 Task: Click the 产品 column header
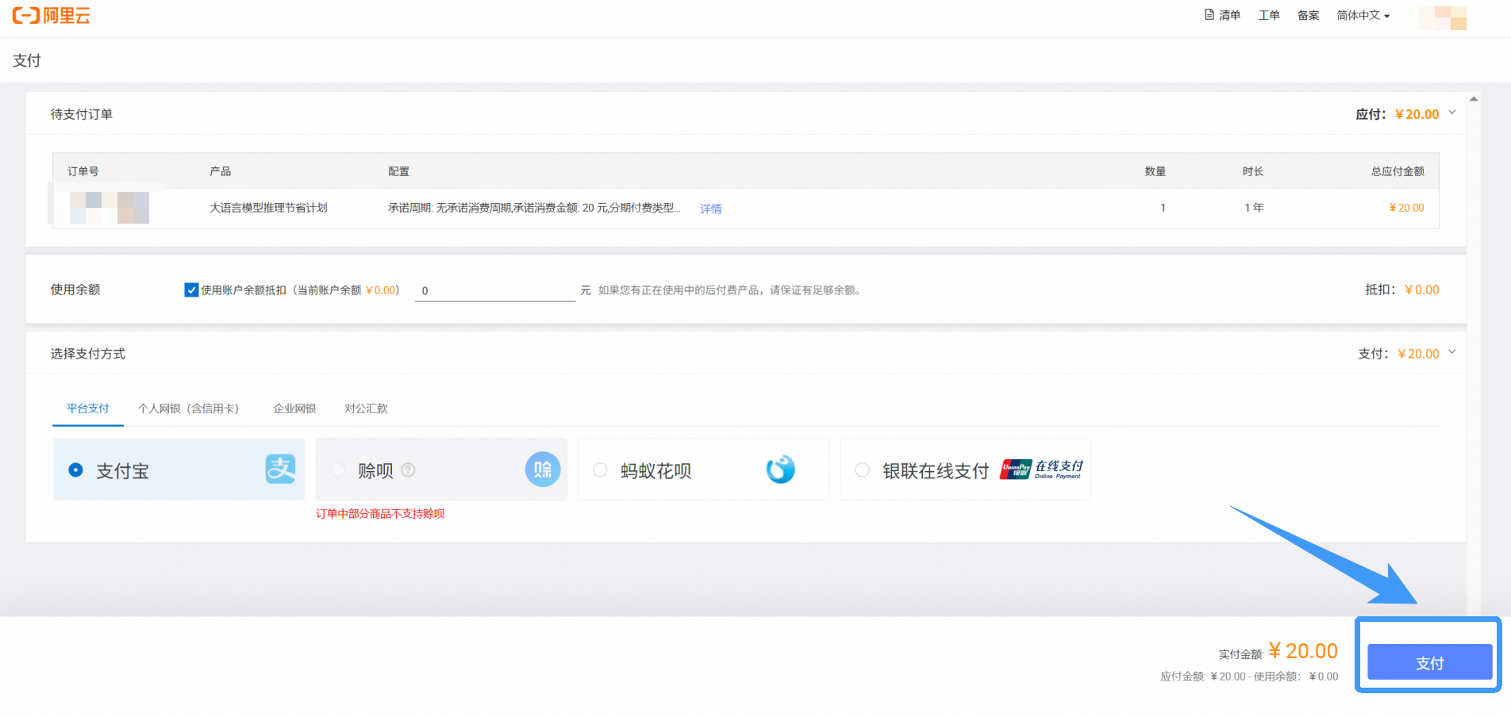220,171
